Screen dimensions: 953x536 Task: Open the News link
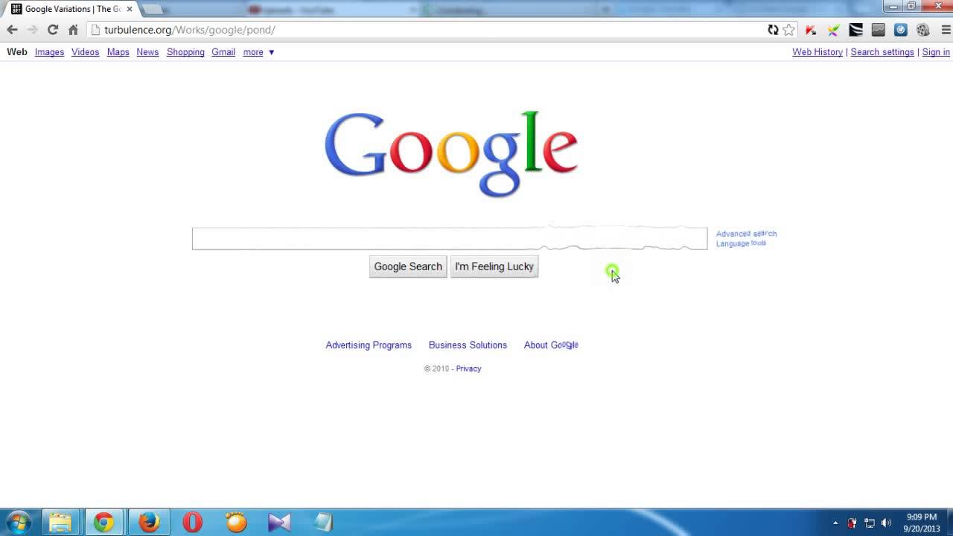[147, 52]
